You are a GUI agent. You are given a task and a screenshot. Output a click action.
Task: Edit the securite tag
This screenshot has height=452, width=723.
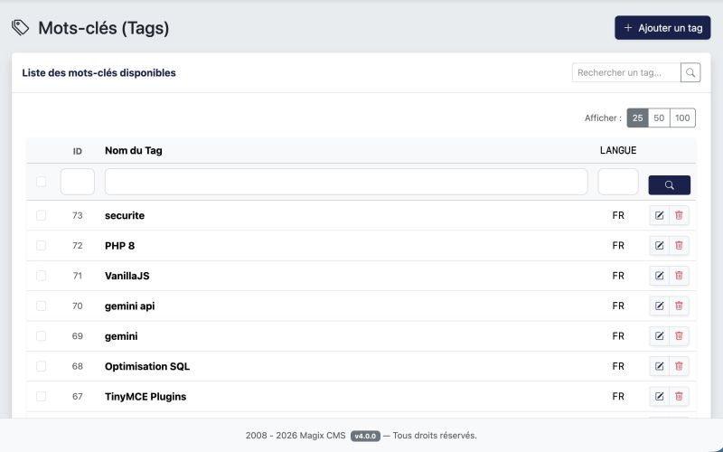(x=660, y=215)
